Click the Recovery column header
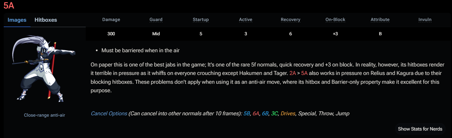The height and width of the screenshot is (138, 452). [290, 20]
